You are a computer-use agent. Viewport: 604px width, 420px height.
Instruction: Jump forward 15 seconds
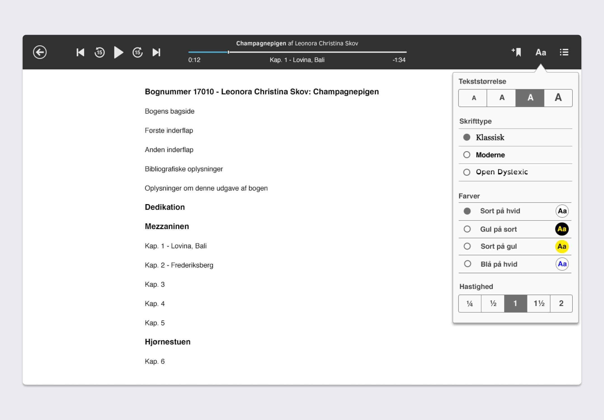click(x=138, y=52)
